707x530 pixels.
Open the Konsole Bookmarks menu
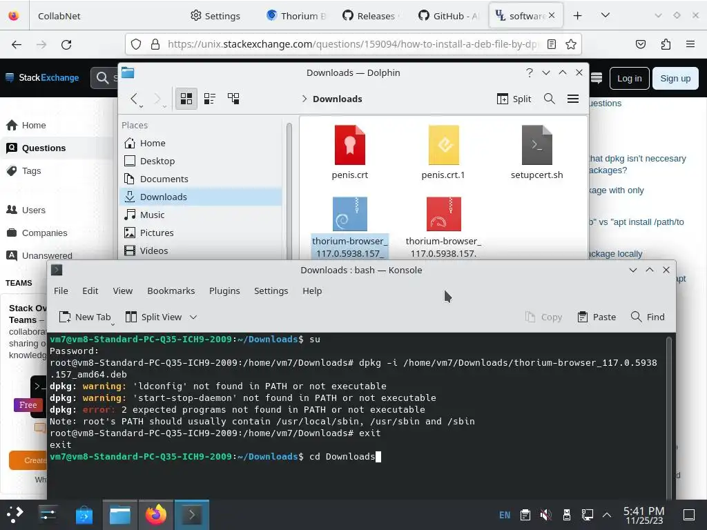point(171,291)
